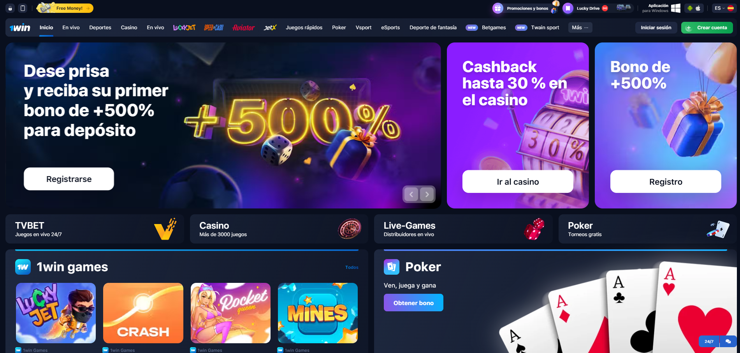Open the JetX logo link
740x353 pixels.
click(x=270, y=28)
